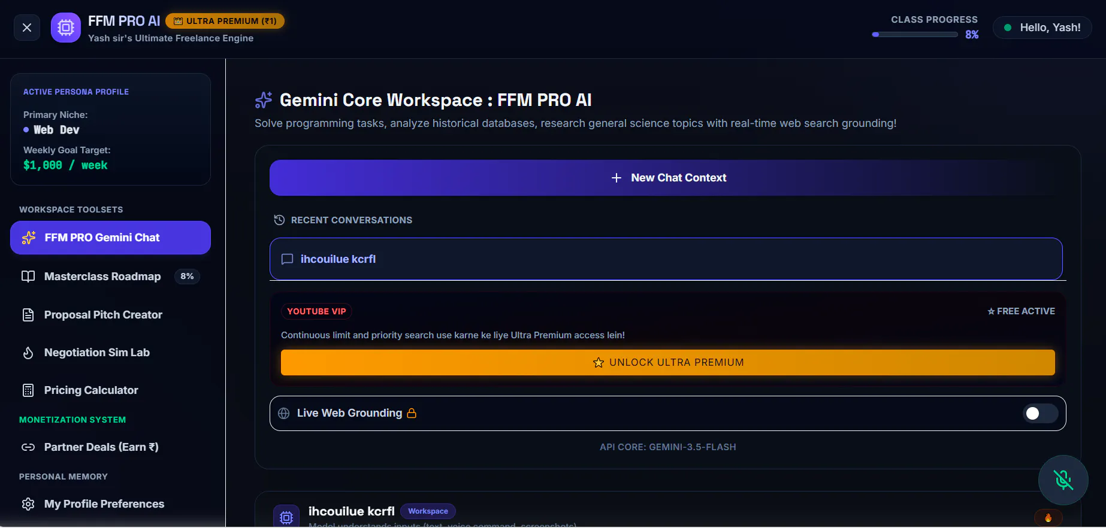This screenshot has height=528, width=1106.
Task: Click the lock icon after Live Web Grounding
Action: tap(412, 413)
